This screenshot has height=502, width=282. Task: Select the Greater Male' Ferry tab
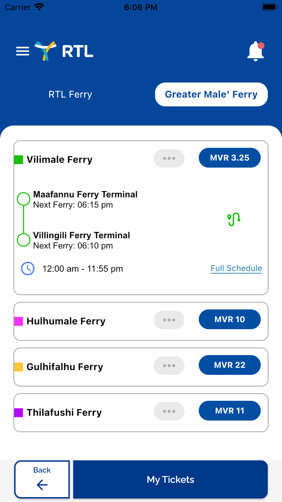point(211,94)
